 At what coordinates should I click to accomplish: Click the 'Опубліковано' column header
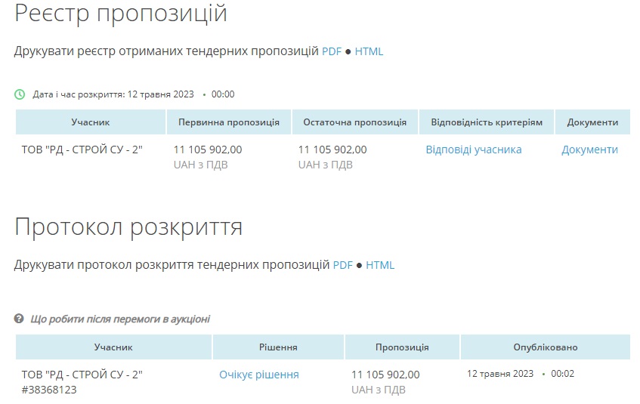point(546,347)
